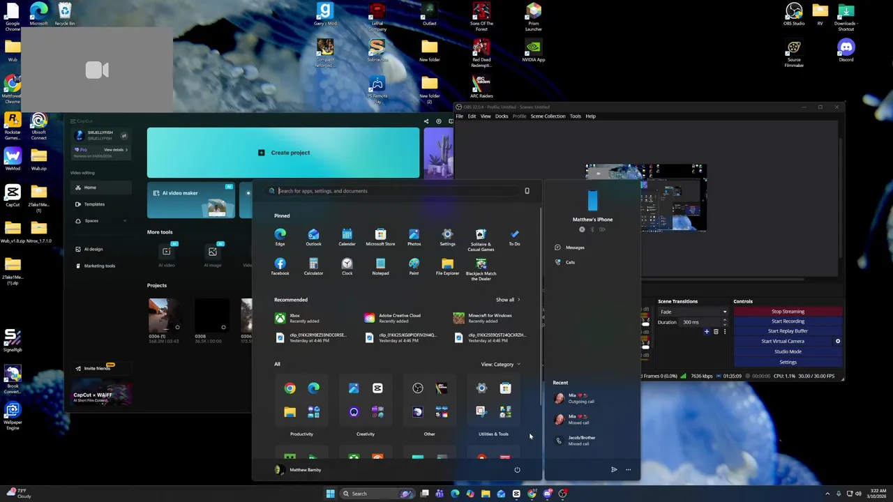The image size is (893, 502).
Task: Click the CapCut share icon in header
Action: pyautogui.click(x=426, y=121)
